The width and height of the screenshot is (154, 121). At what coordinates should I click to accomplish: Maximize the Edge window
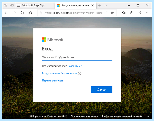tap(138, 5)
